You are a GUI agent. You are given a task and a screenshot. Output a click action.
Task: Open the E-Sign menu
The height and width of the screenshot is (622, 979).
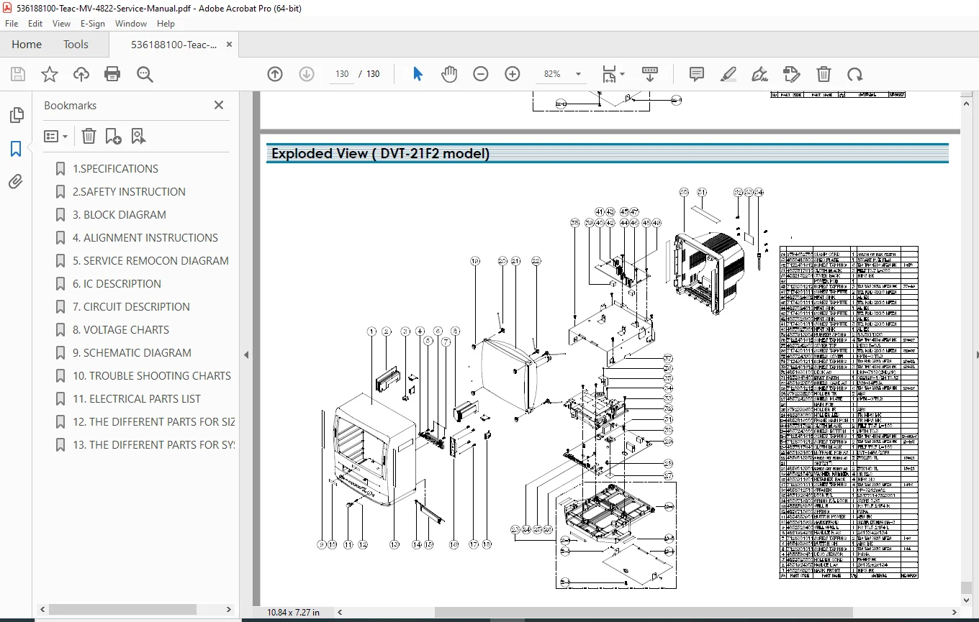tap(93, 24)
